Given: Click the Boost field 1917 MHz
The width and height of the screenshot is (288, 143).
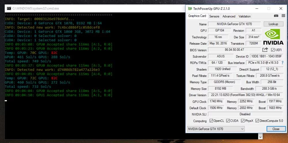Looking at the screenshot, I should tap(275, 101).
